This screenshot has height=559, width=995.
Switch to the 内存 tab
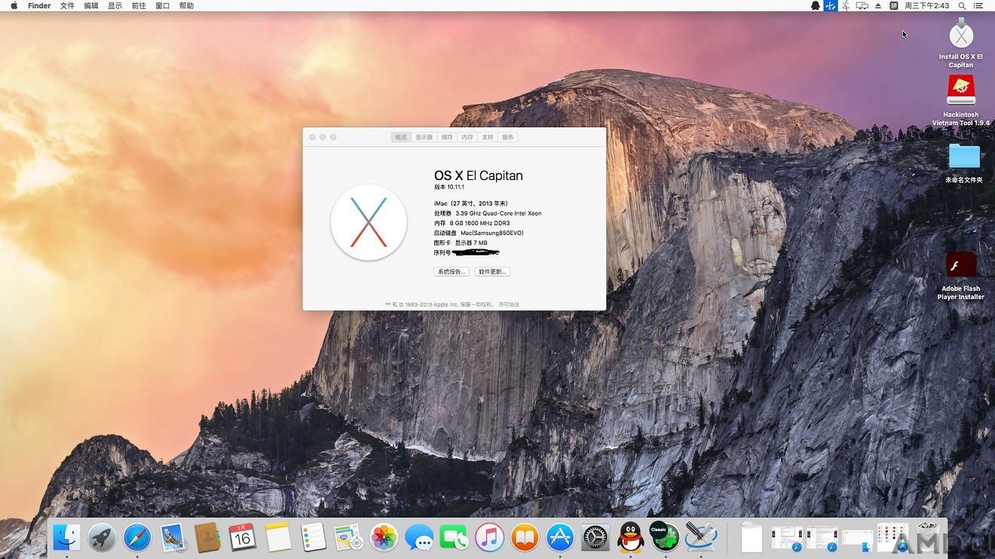(x=467, y=137)
